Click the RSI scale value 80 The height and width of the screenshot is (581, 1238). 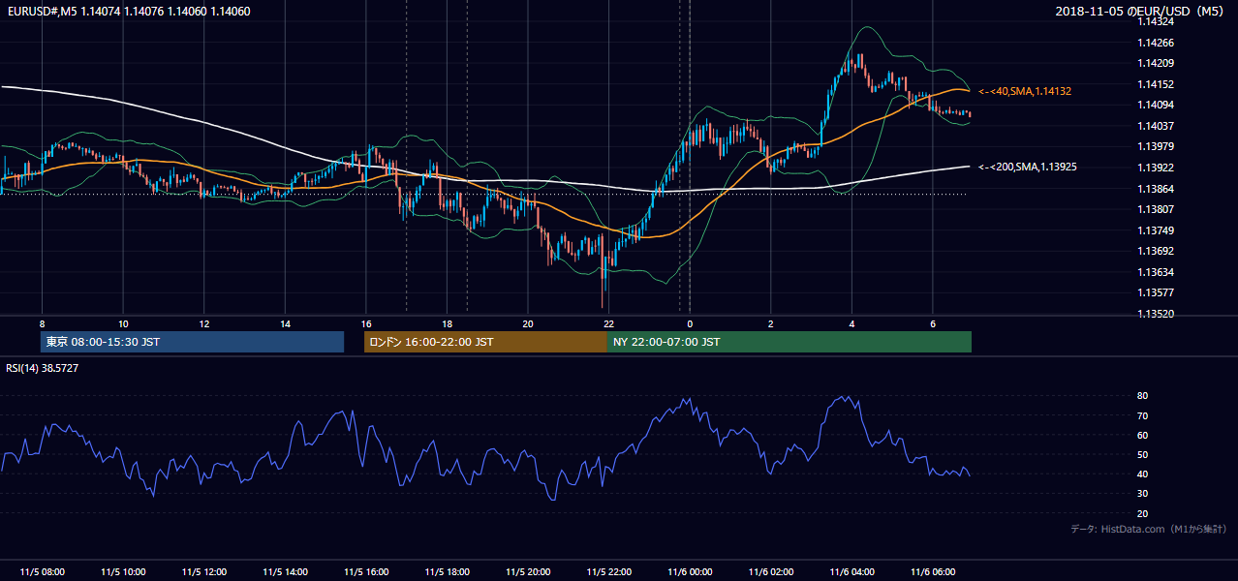pos(1143,396)
